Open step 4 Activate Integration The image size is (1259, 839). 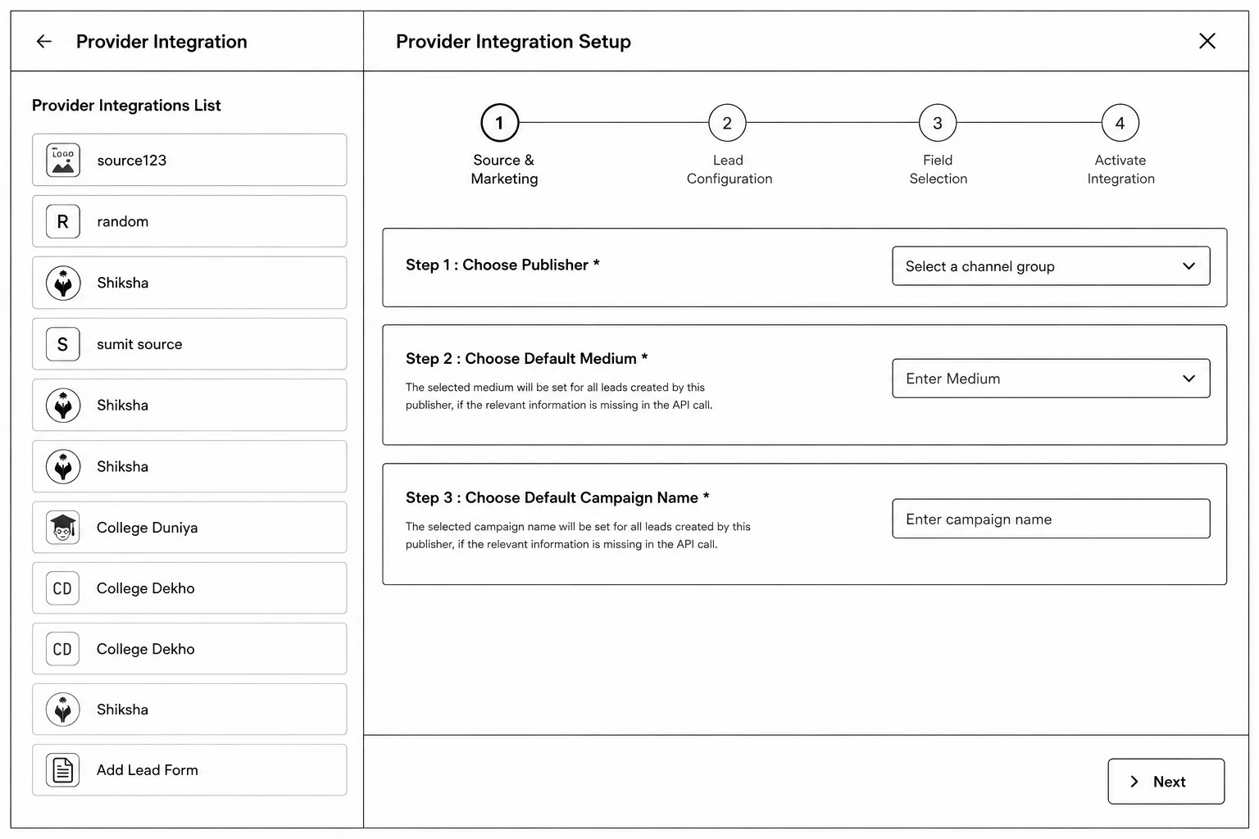tap(1120, 123)
